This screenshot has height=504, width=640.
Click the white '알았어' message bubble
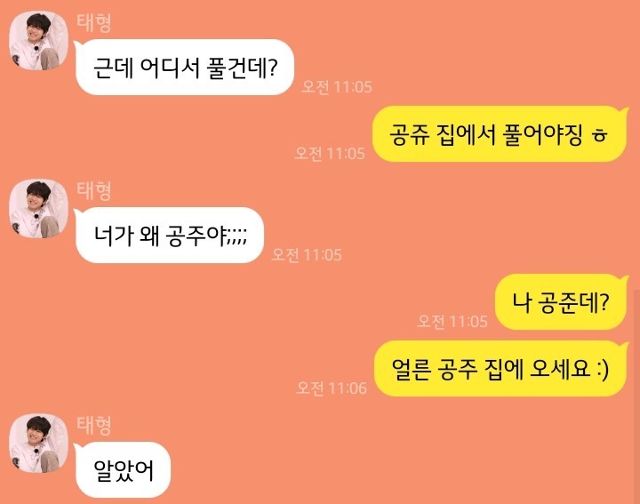pyautogui.click(x=123, y=470)
